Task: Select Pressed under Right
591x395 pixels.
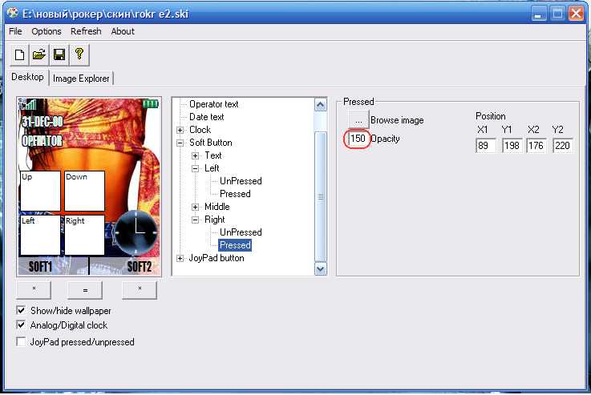Action: coord(235,245)
